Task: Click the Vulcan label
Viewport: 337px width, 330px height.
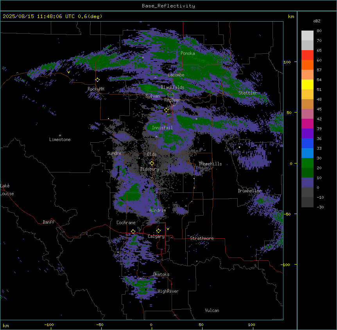Action: (x=212, y=310)
